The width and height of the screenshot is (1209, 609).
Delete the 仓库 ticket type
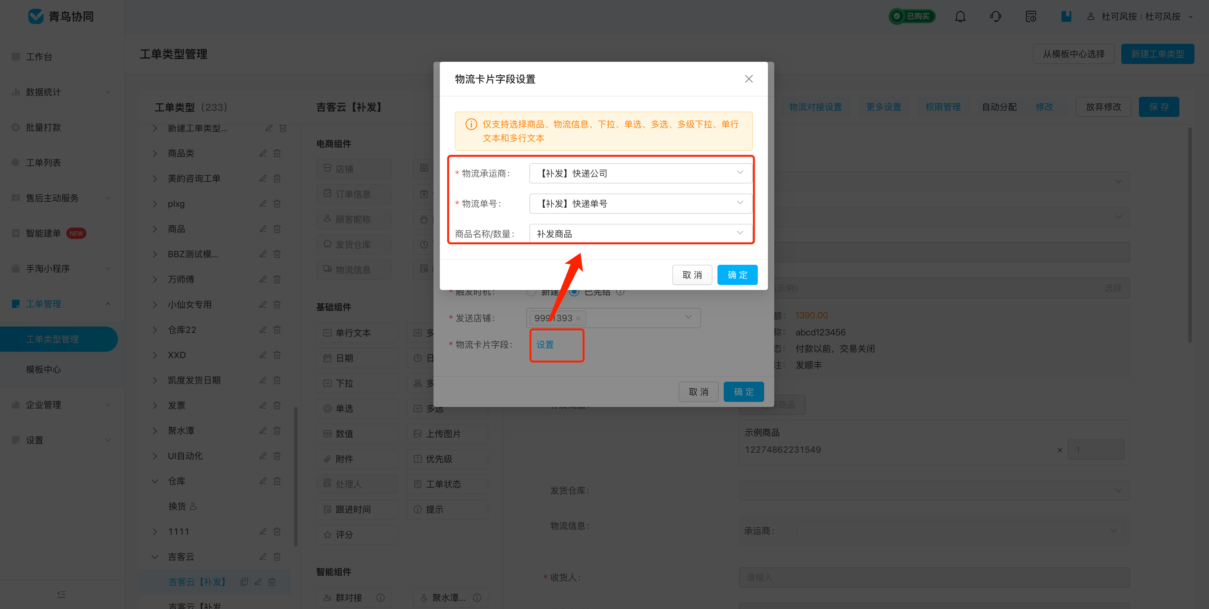pos(277,481)
